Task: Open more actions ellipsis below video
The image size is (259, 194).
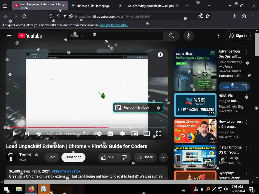Action: pyautogui.click(x=163, y=157)
